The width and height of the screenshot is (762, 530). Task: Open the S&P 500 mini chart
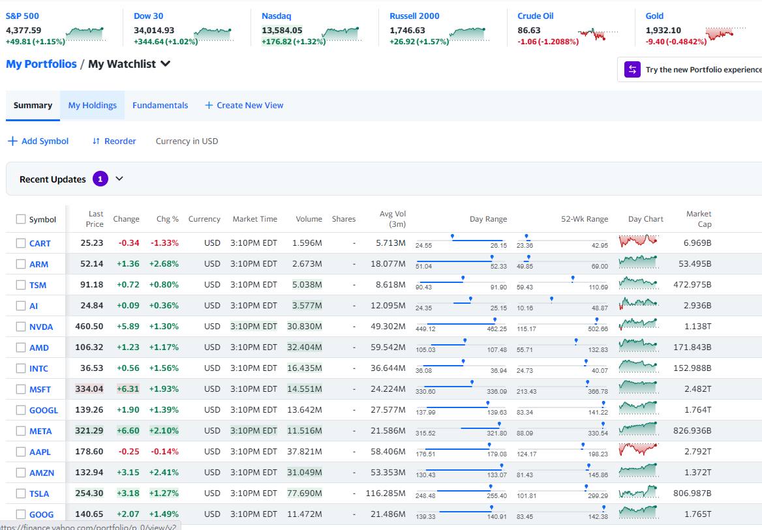click(85, 33)
